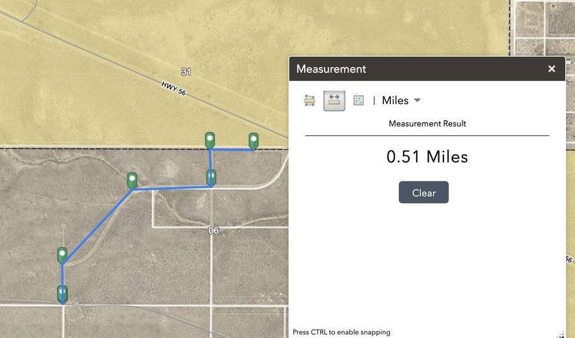Grab the Measurement panel resize handle
The height and width of the screenshot is (338, 575).
point(562,333)
